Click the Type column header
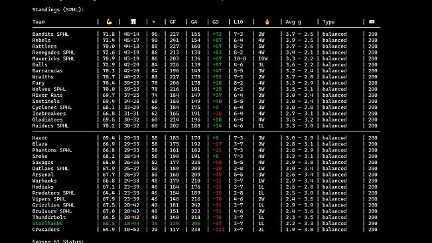The width and height of the screenshot is (432, 243). pos(328,22)
